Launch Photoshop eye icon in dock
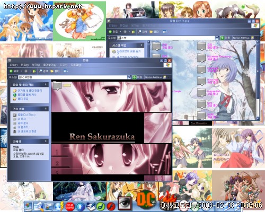This screenshot has width=265, height=212. pyautogui.click(x=125, y=203)
